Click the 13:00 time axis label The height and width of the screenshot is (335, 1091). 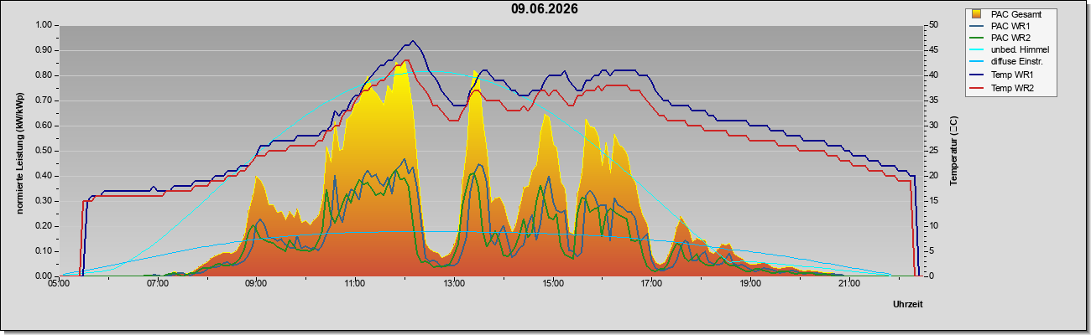(x=454, y=284)
